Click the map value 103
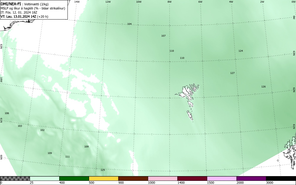The width and height of the screenshot is (296, 185). pyautogui.click(x=20, y=126)
